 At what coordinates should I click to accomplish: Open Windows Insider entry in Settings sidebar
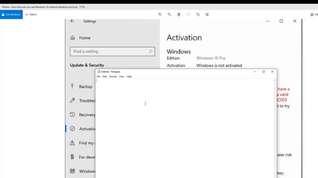pyautogui.click(x=82, y=171)
